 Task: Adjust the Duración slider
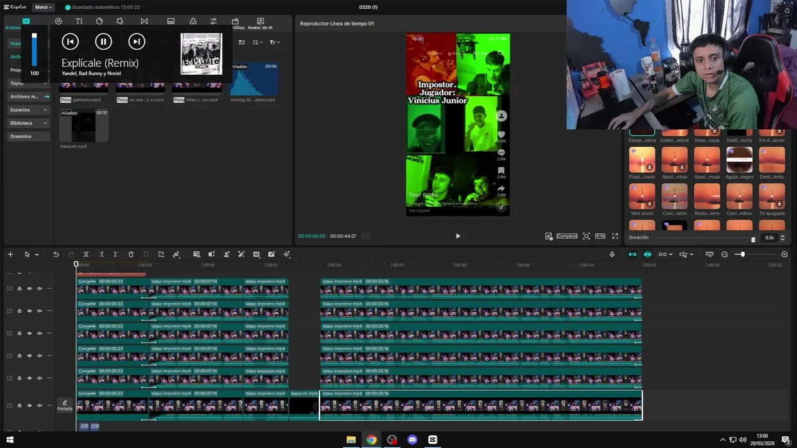click(x=705, y=238)
